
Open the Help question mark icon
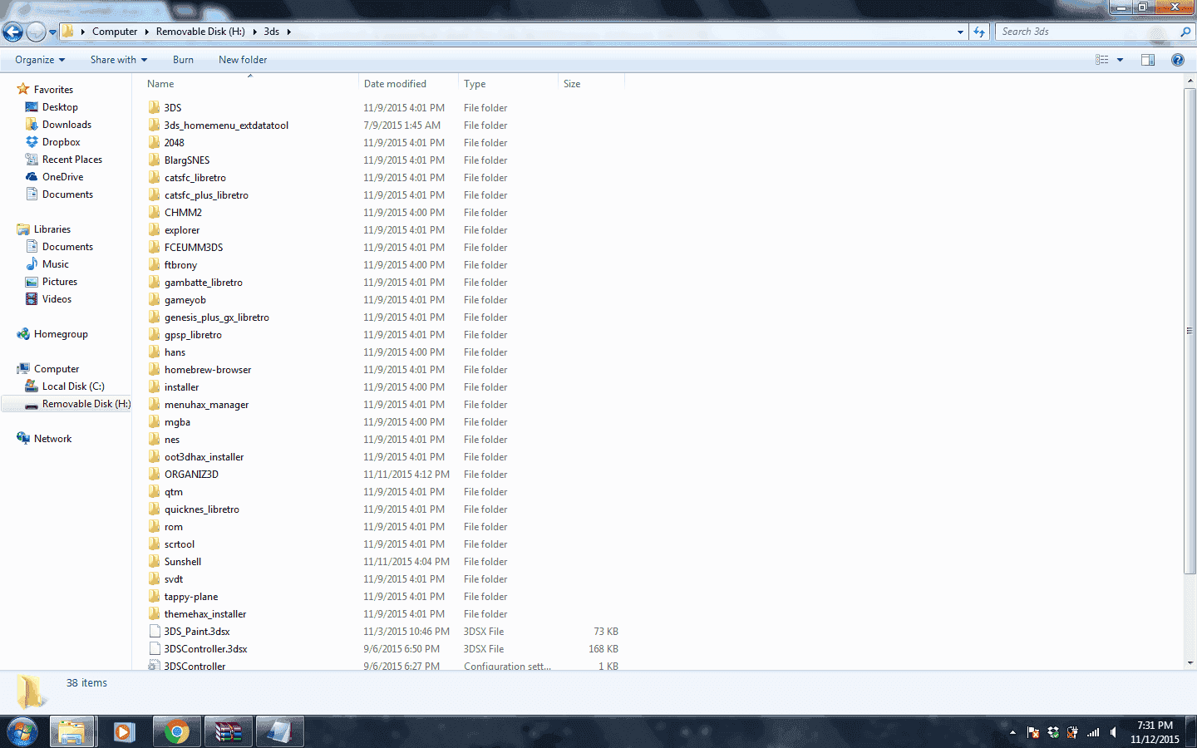pos(1177,60)
